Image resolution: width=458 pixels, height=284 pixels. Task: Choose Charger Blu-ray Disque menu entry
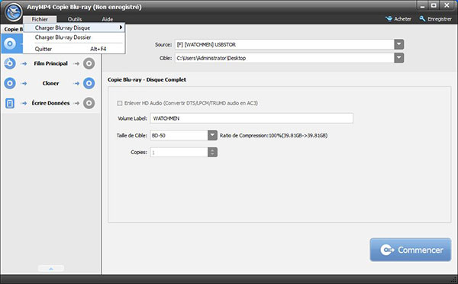[x=74, y=27]
